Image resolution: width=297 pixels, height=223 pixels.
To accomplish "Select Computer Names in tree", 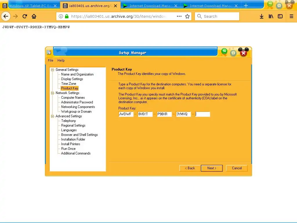I will tap(73, 98).
